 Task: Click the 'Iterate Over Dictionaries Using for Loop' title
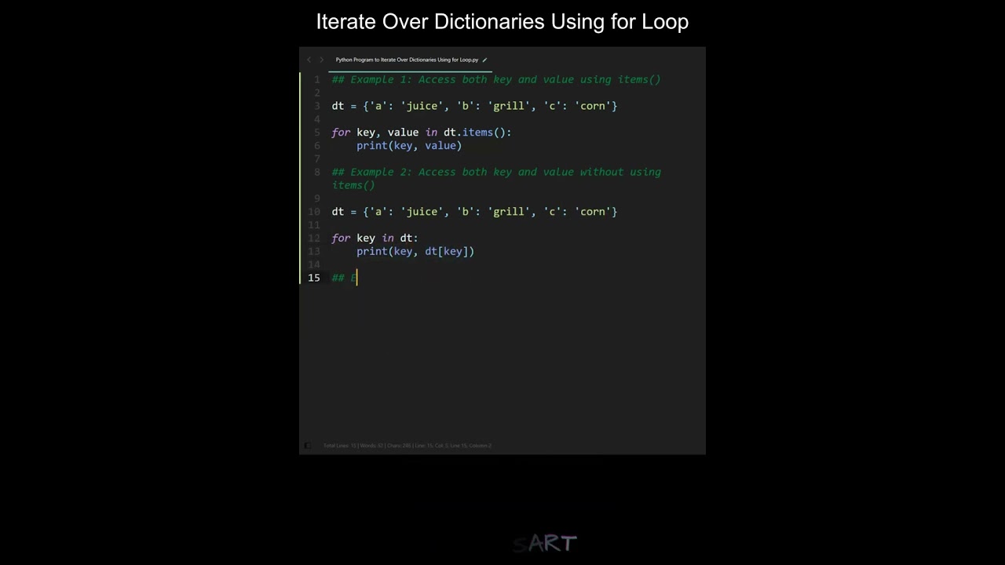(502, 21)
